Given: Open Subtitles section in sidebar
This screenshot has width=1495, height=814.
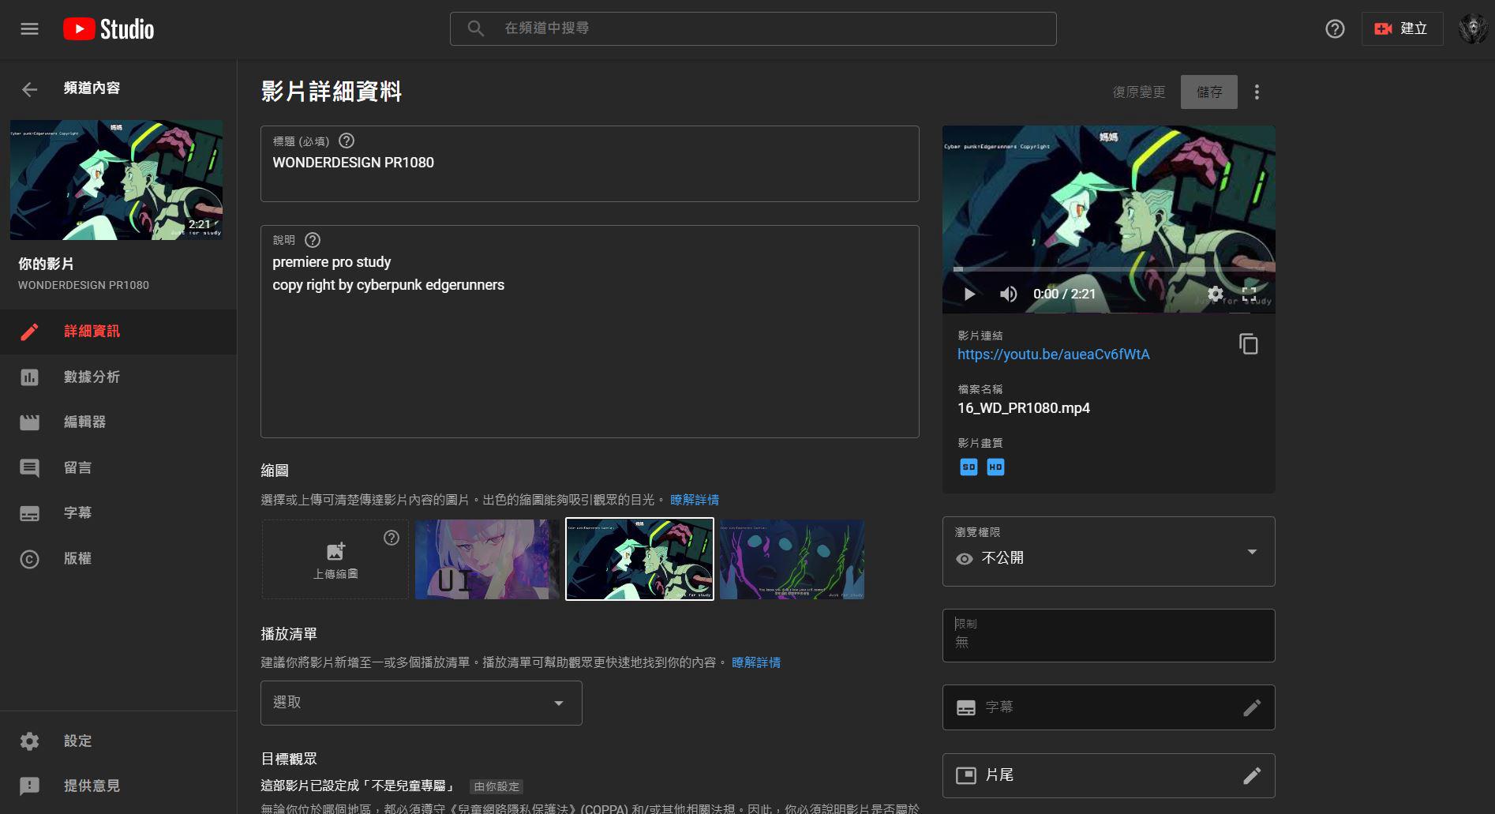Looking at the screenshot, I should point(118,513).
